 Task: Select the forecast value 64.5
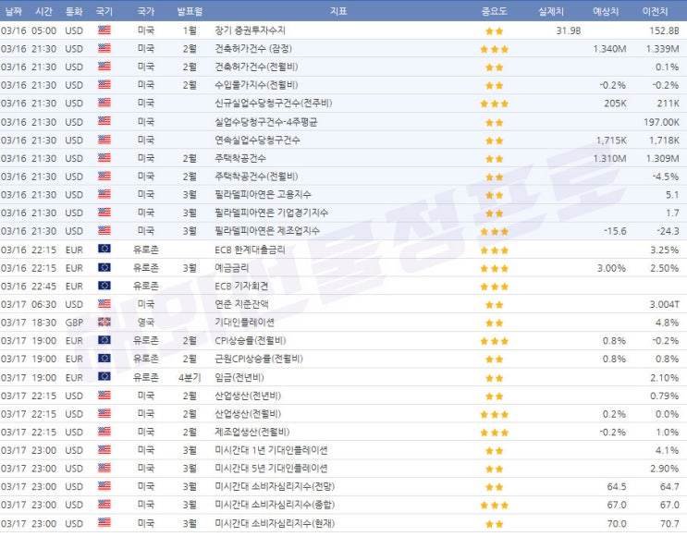pyautogui.click(x=617, y=487)
